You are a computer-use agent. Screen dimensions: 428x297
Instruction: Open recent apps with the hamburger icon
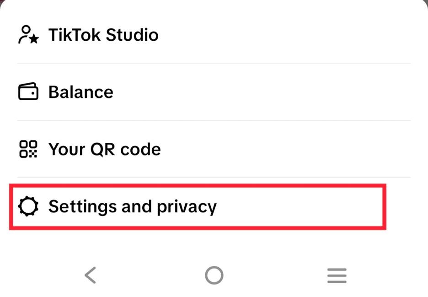(x=337, y=275)
